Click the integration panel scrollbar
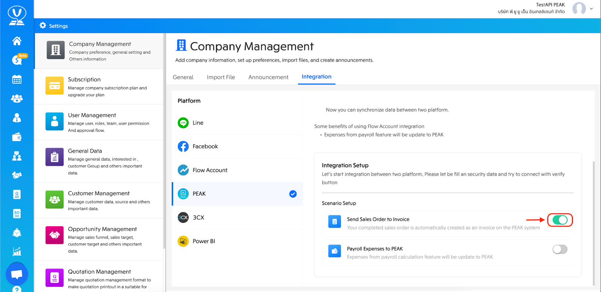 pyautogui.click(x=593, y=224)
